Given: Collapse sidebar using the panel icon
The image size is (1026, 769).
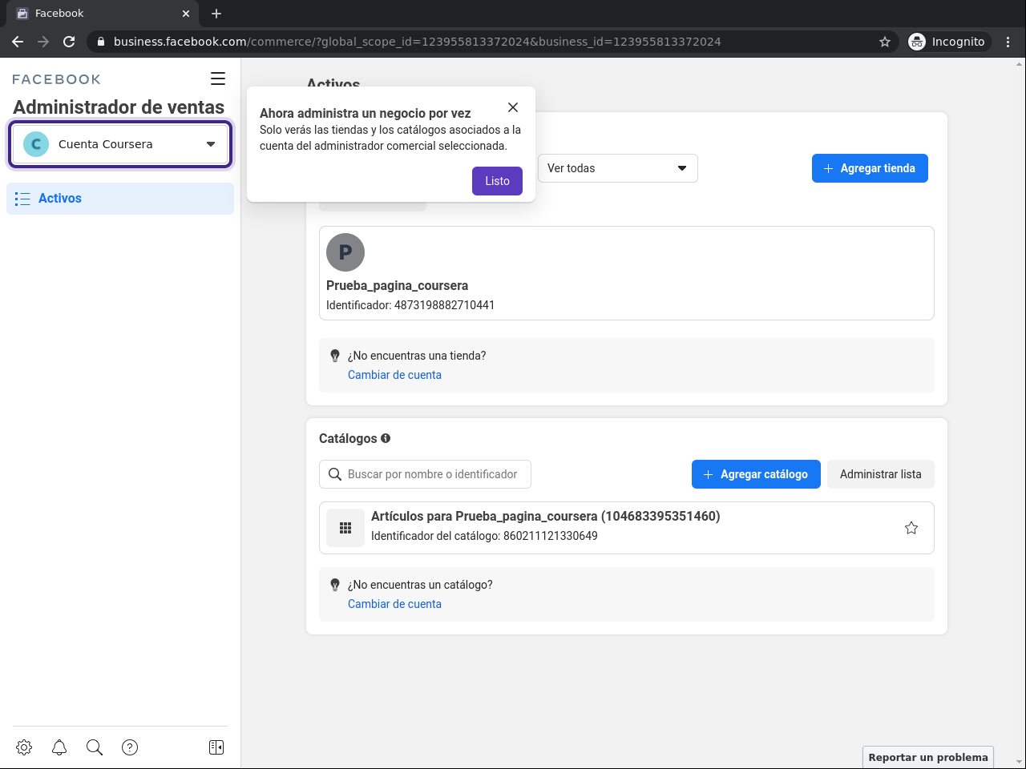Looking at the screenshot, I should click(216, 747).
